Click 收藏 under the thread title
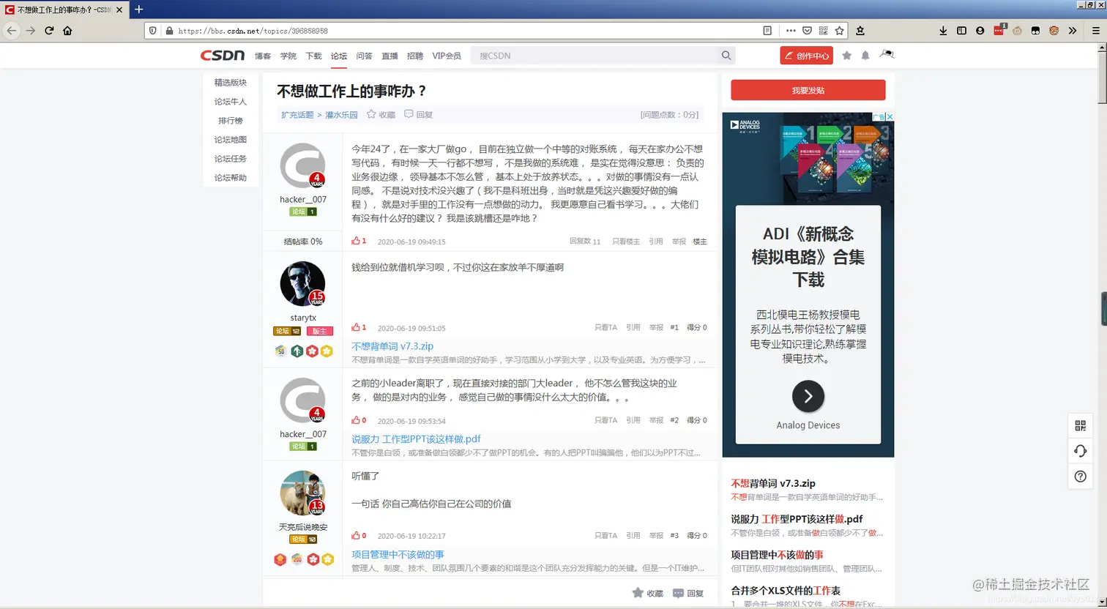 pos(381,115)
